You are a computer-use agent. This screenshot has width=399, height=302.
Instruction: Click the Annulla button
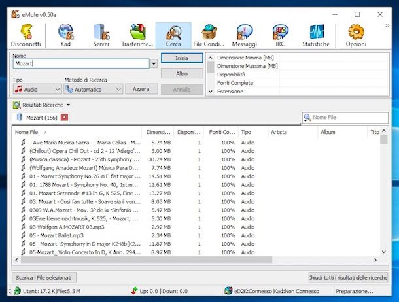point(182,89)
